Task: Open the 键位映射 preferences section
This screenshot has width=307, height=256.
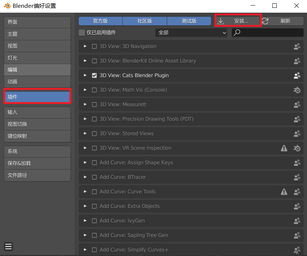Action: (37, 136)
